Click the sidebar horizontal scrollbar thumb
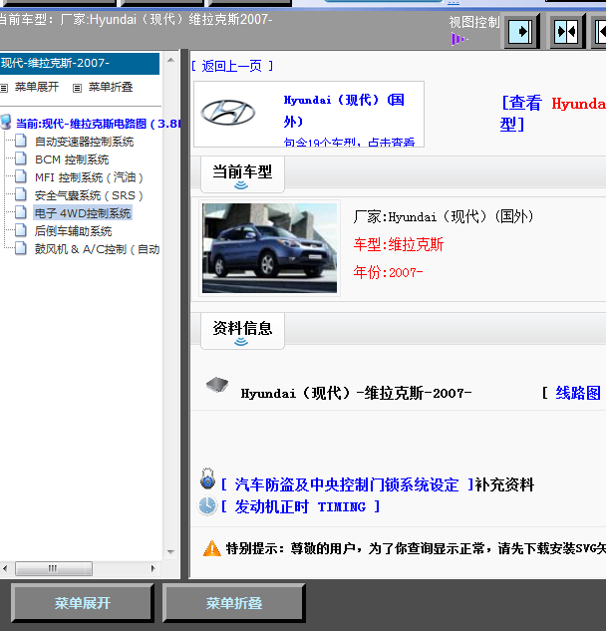This screenshot has height=635, width=606. (54, 568)
